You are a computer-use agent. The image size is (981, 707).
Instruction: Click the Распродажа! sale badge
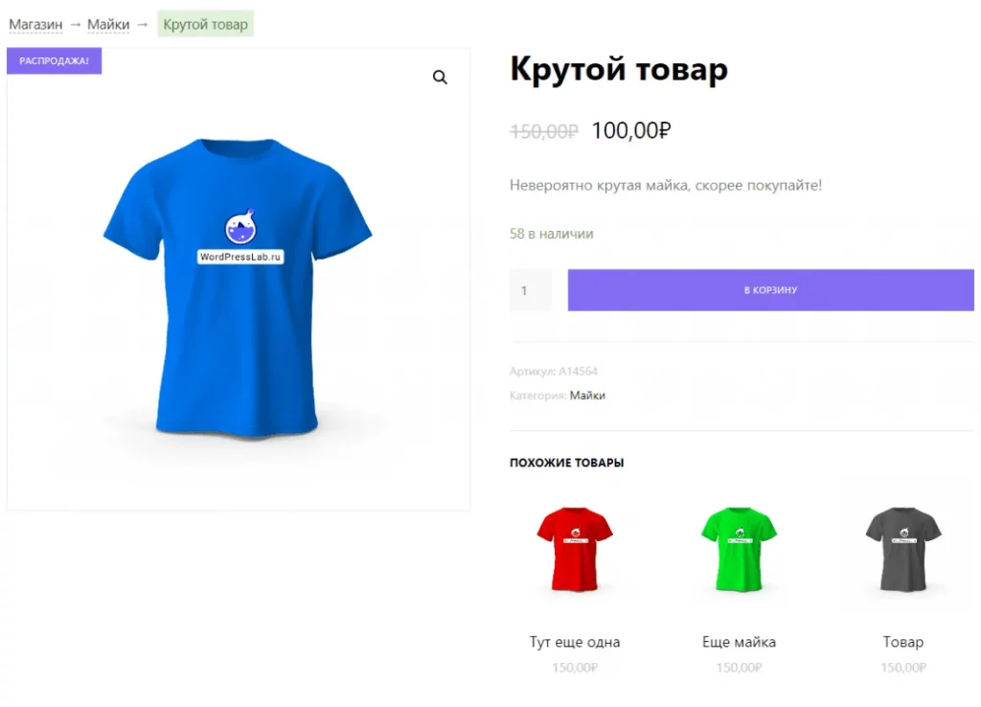click(54, 61)
